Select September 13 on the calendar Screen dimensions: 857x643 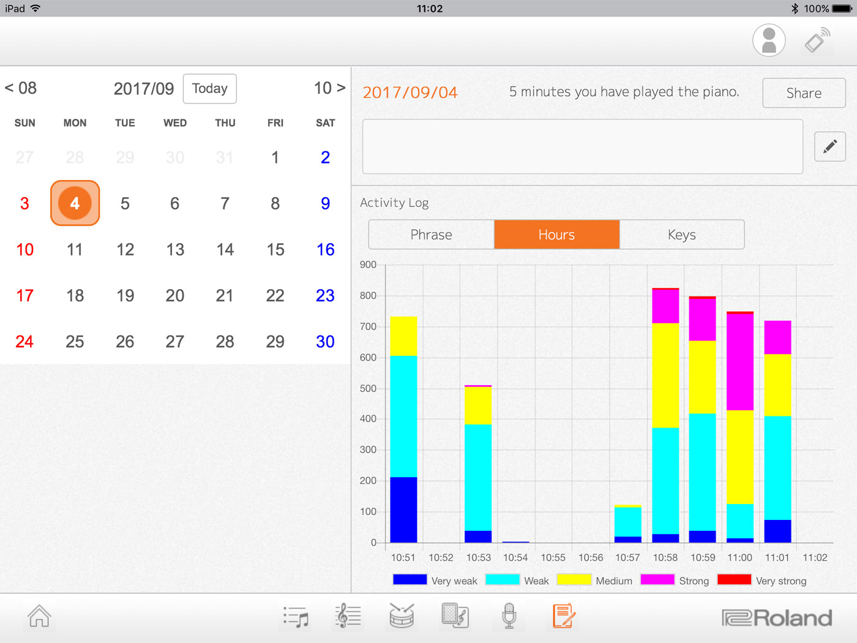tap(175, 249)
